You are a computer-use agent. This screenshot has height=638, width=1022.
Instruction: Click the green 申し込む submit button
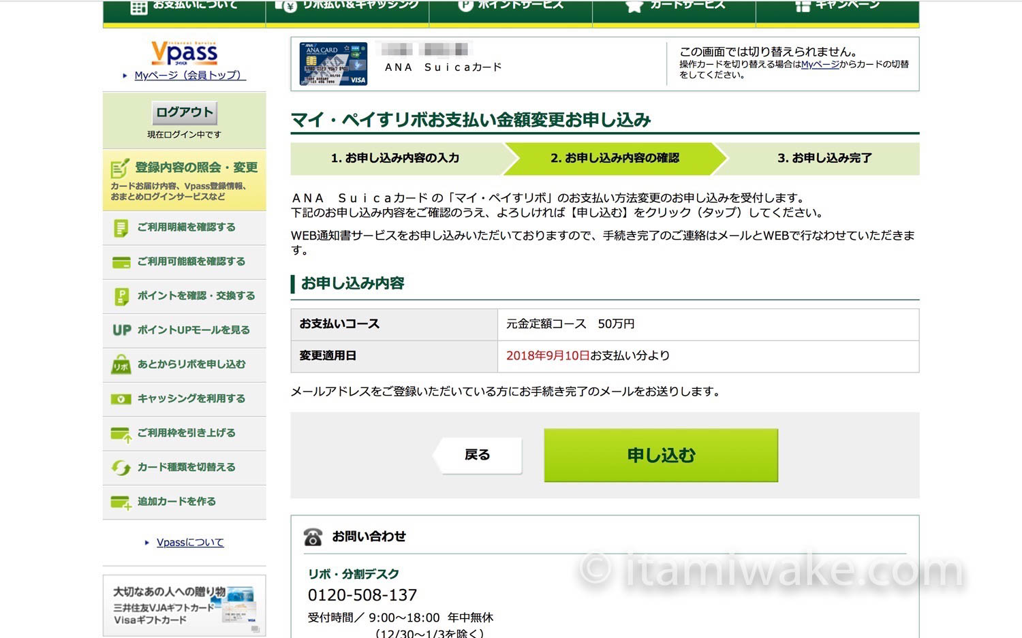tap(661, 455)
